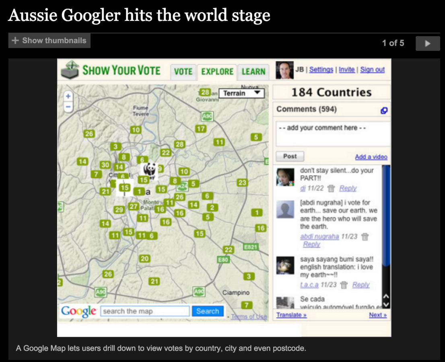Click the comments scroll down arrow
This screenshot has width=445, height=362.
[x=386, y=305]
